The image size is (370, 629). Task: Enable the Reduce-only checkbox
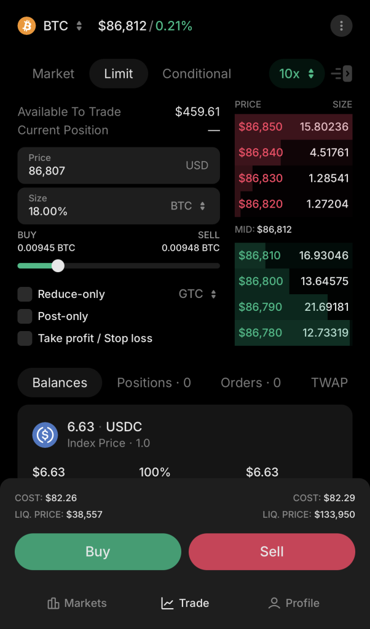click(x=25, y=294)
